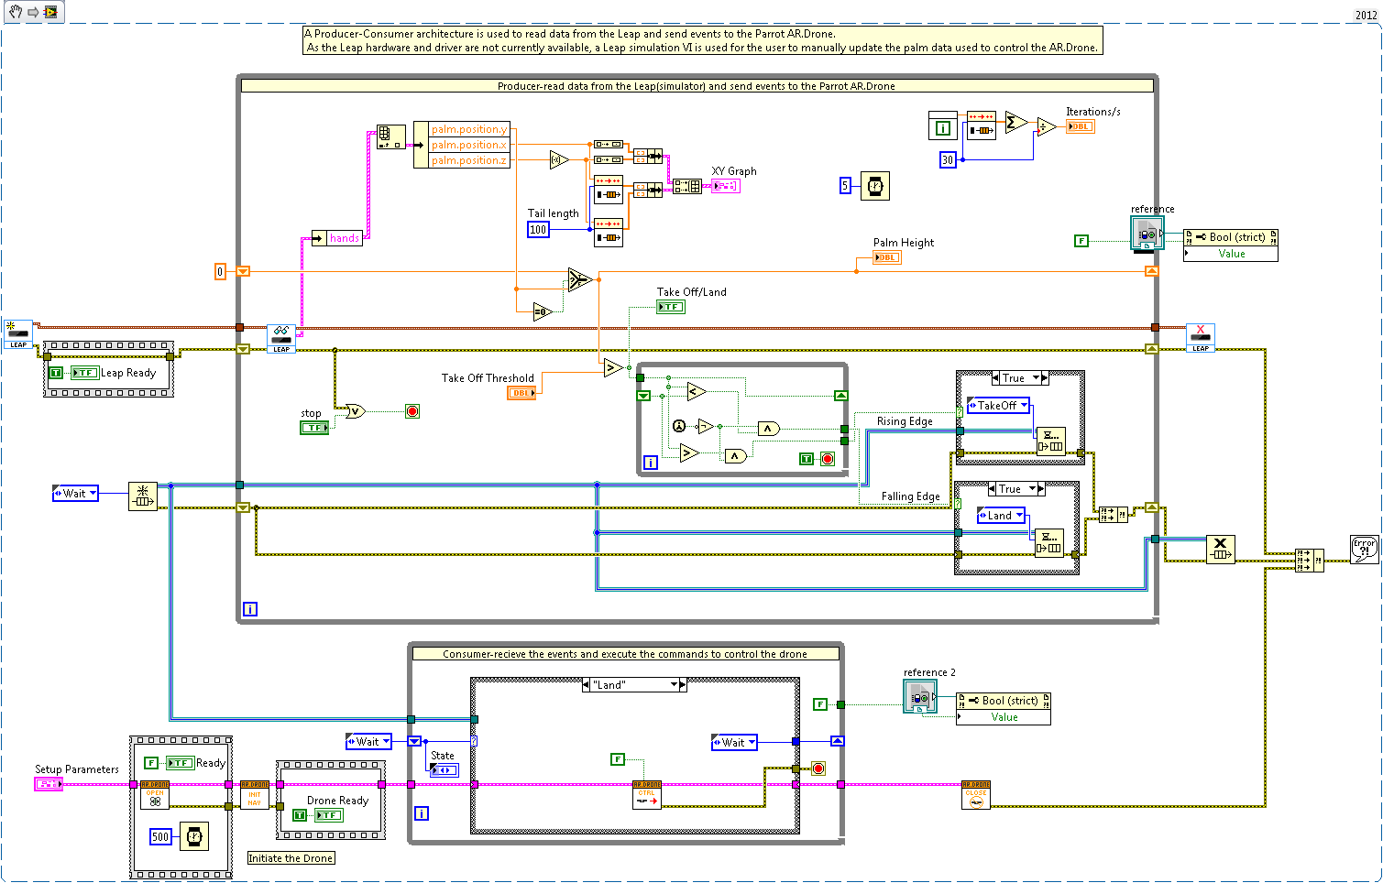Image resolution: width=1383 pixels, height=883 pixels.
Task: Click the Release Queue node
Action: [x=1221, y=549]
